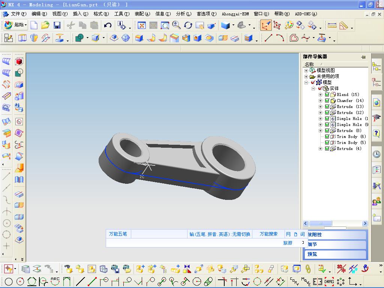384x288 pixels.
Task: Cut selection with the scissors icon
Action: pyautogui.click(x=71, y=25)
